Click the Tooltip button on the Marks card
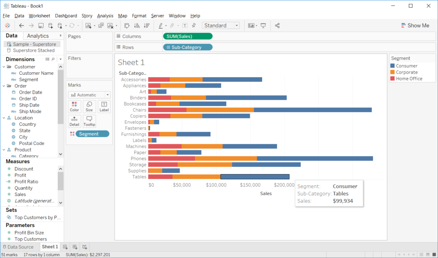This screenshot has height=258, width=438. [x=89, y=121]
